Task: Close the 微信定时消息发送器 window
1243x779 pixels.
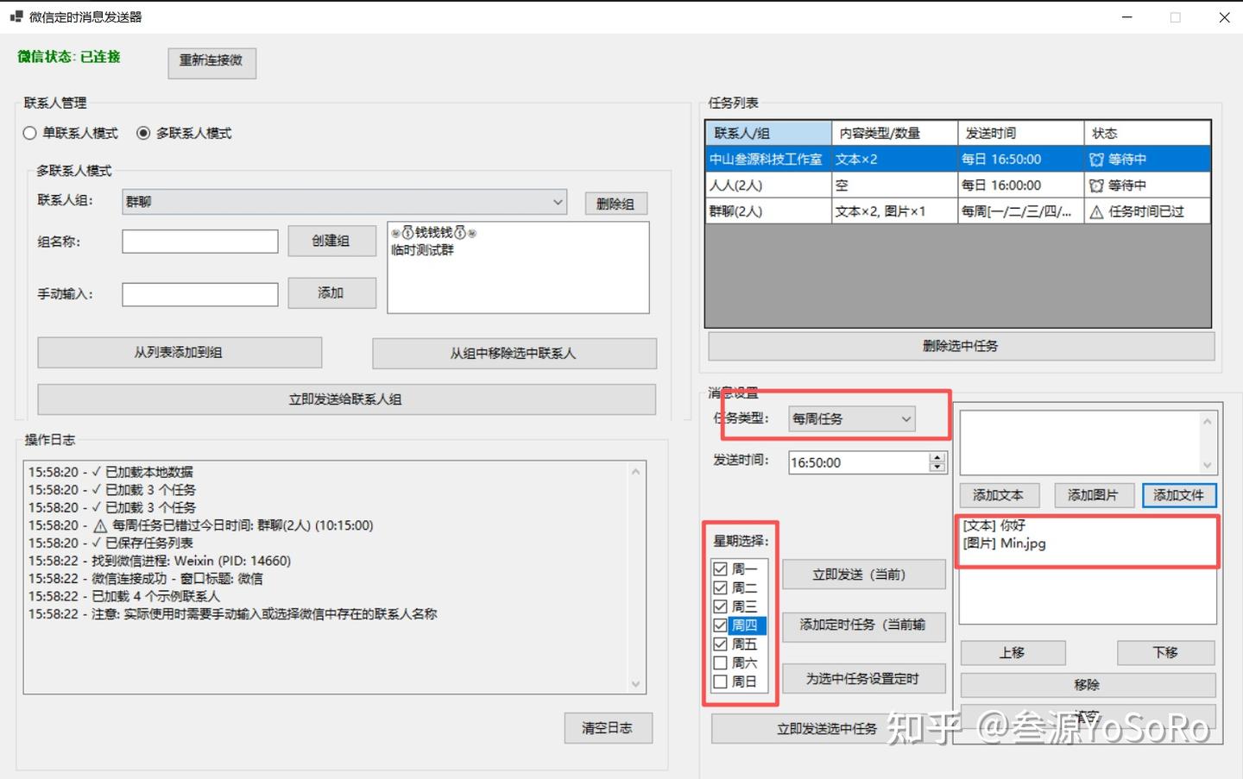Action: (x=1224, y=17)
